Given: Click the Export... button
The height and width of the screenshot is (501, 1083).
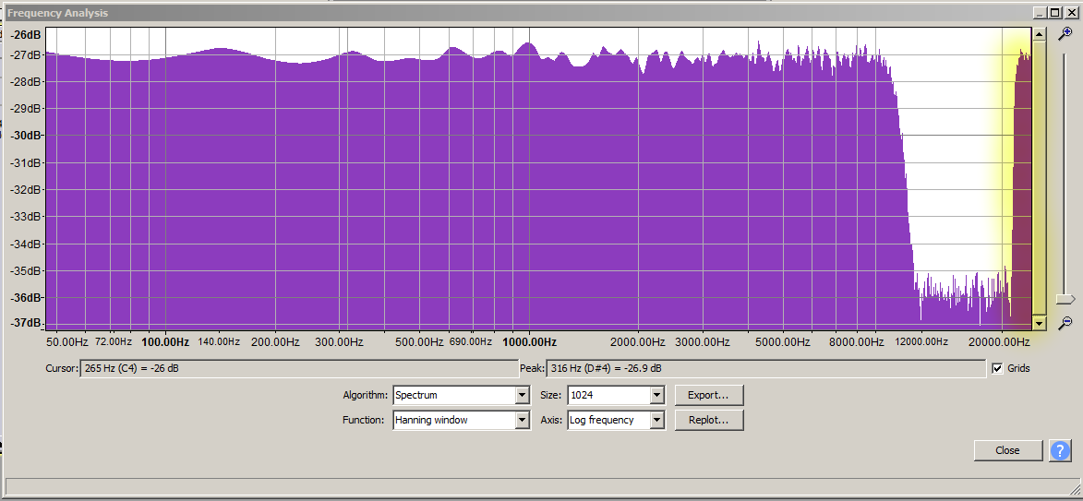Looking at the screenshot, I should [x=709, y=396].
